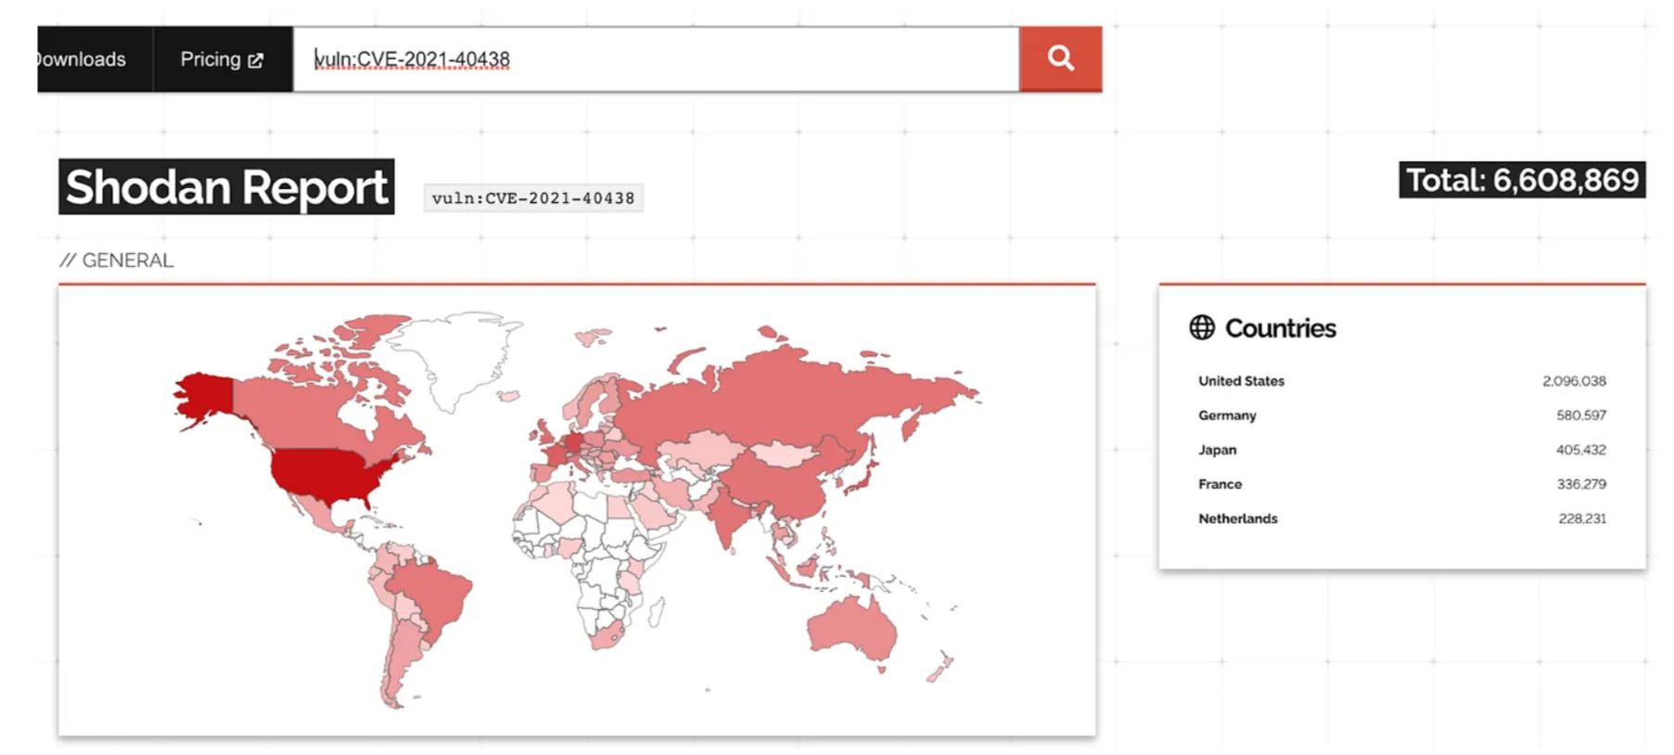Screen dimensions: 1674x755
Task: Select France in the Countries list
Action: (x=1220, y=484)
